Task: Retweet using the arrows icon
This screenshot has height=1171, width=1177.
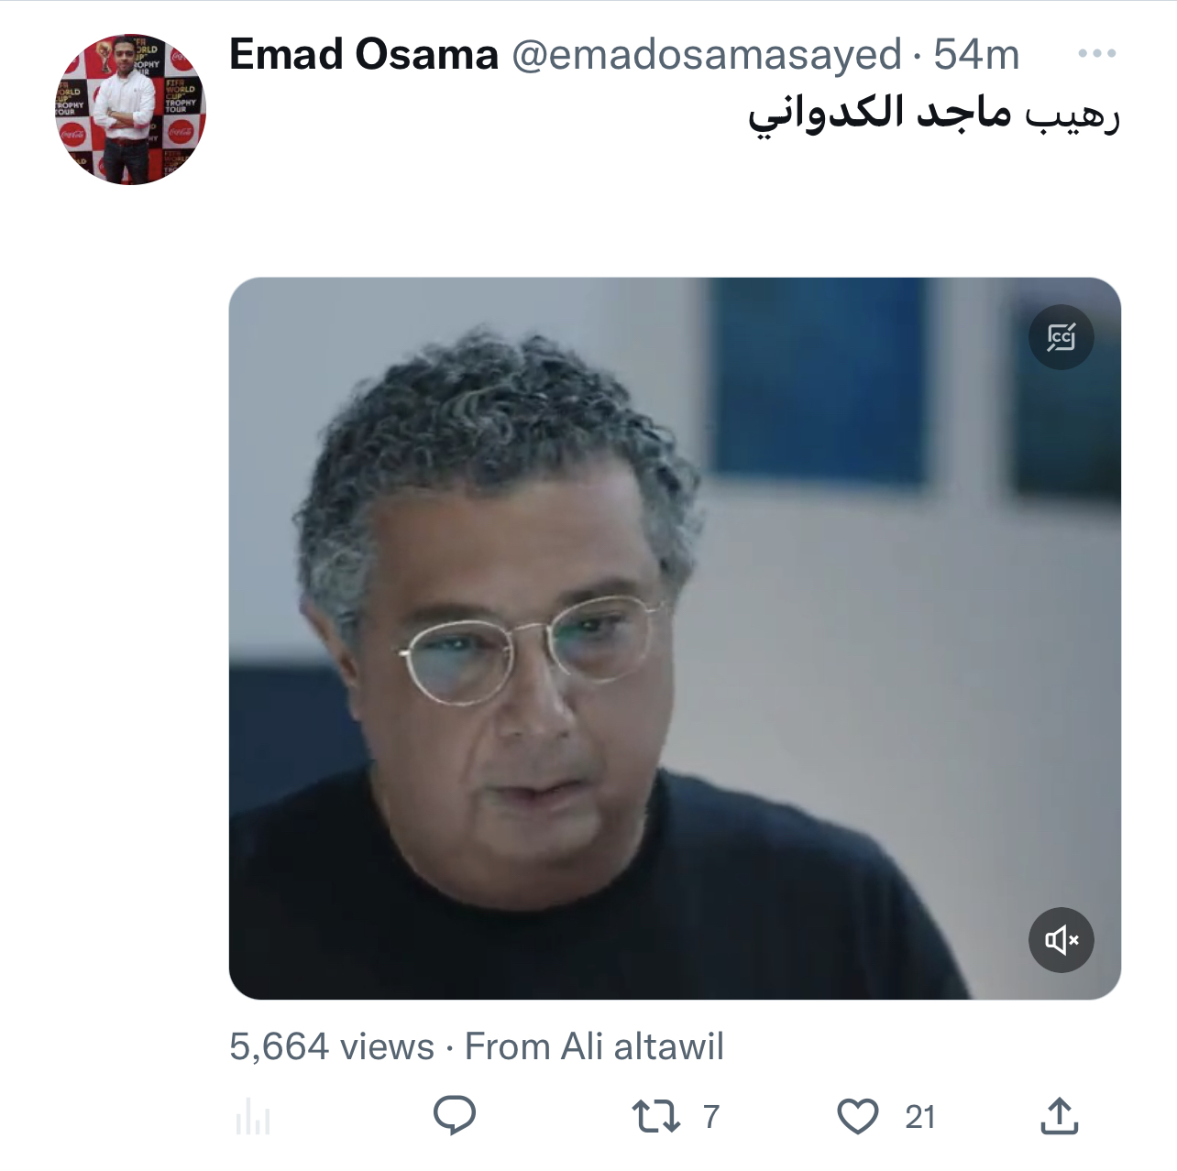Action: point(655,1116)
